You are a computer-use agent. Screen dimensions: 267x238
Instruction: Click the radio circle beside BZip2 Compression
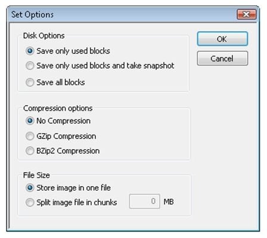coord(30,151)
